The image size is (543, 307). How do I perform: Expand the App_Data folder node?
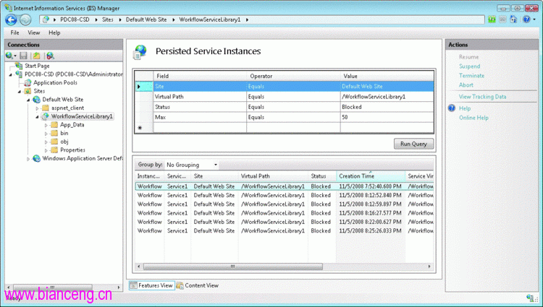(46, 125)
